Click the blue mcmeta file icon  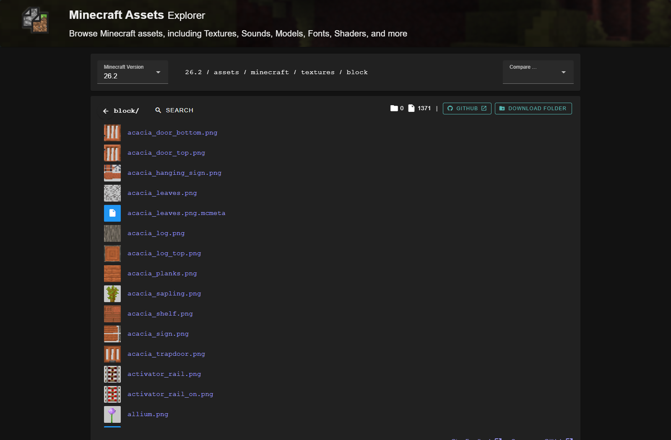tap(112, 213)
